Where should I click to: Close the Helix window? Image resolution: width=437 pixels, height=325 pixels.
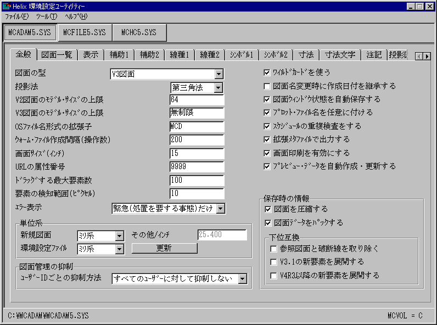[430, 6]
